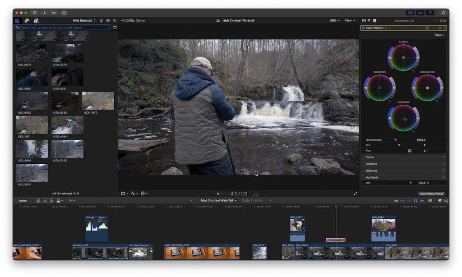Click the mask icon on Color Wheels row
The height and width of the screenshot is (277, 462).
click(427, 28)
